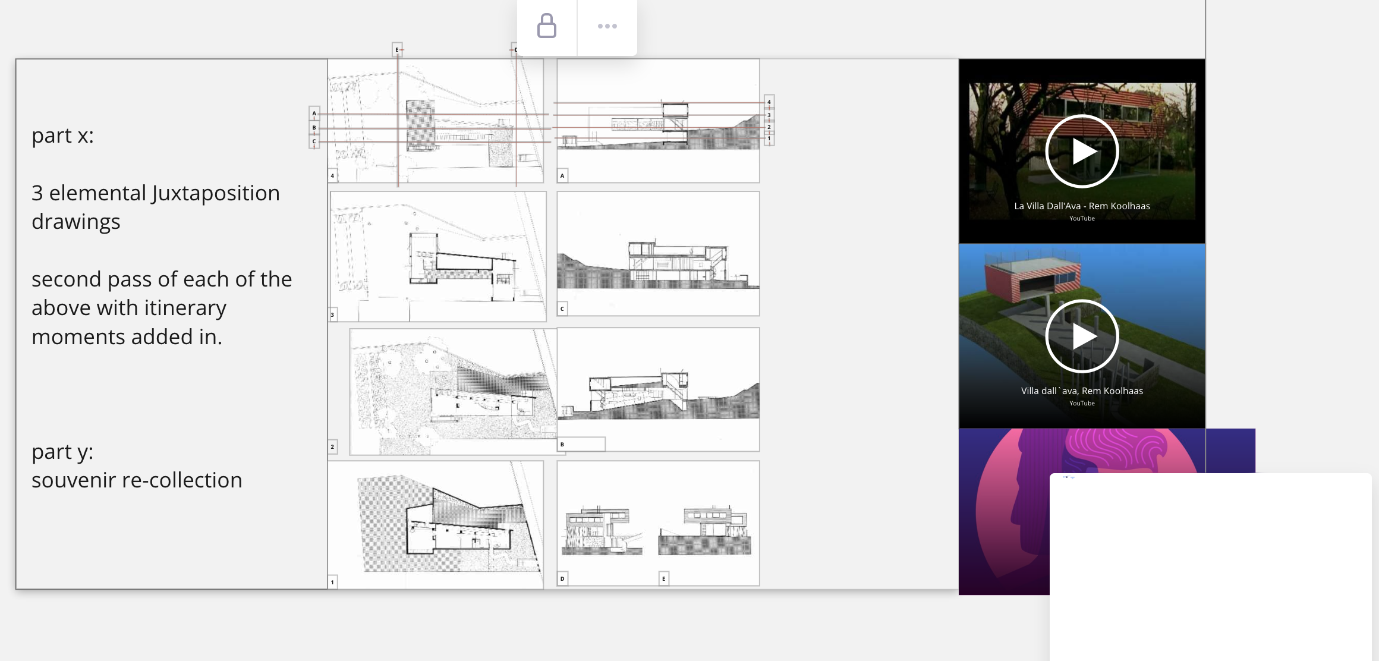Select the left elevation drawing labeled D
This screenshot has width=1379, height=661.
pyautogui.click(x=602, y=530)
